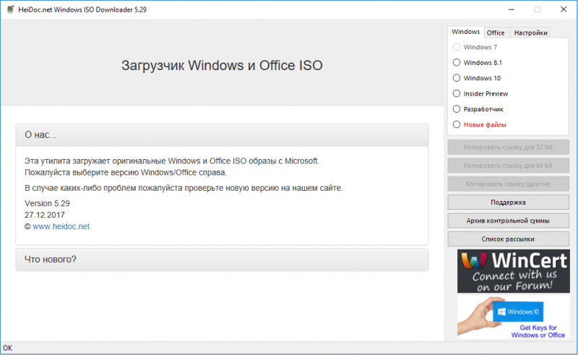Click Копировать ссылку (другое) button
The image size is (578, 355).
(509, 184)
